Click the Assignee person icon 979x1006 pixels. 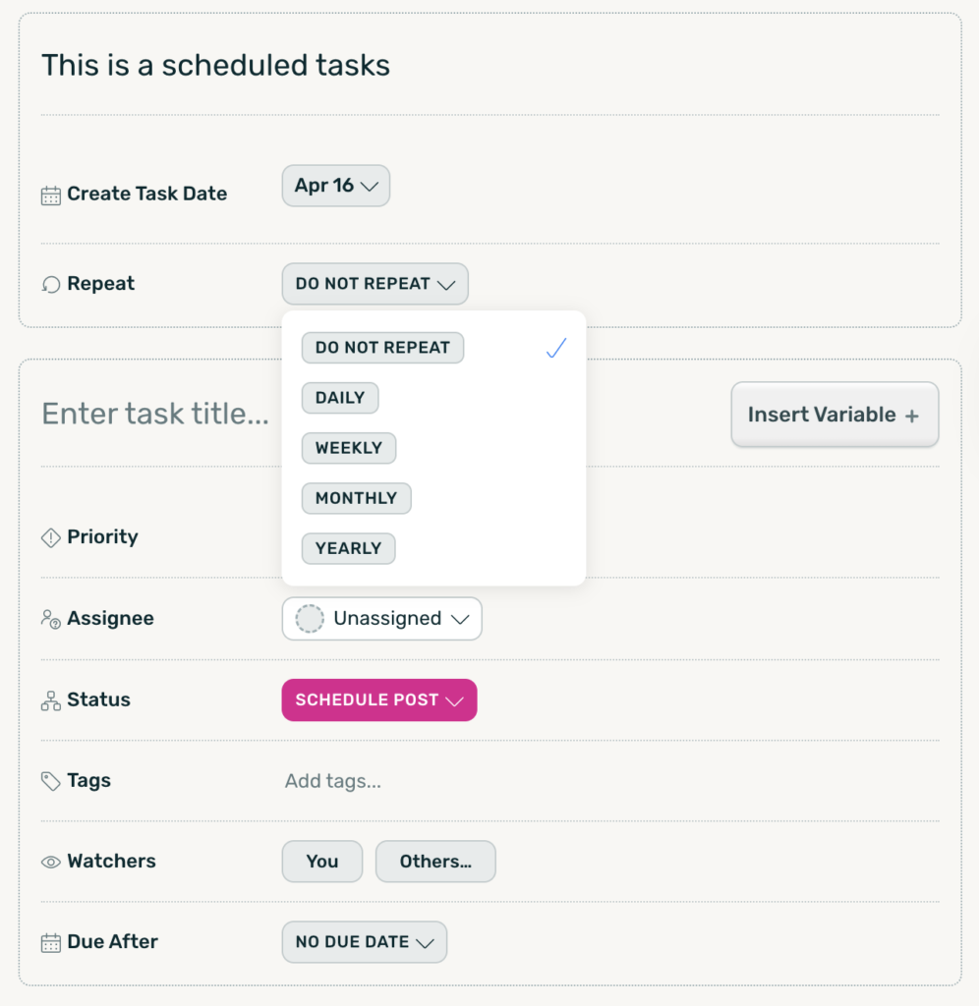[50, 619]
